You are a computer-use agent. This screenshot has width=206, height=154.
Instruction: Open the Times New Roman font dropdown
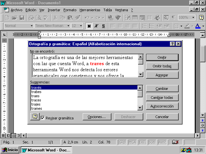68,26
